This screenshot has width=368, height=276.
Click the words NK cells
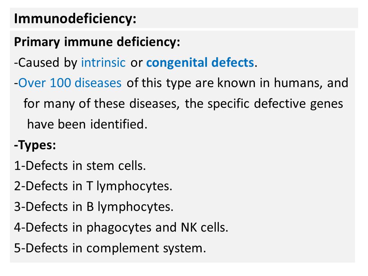tap(204, 227)
